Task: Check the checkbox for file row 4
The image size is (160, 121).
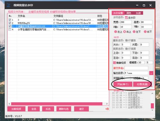Action: click(x=10, y=30)
